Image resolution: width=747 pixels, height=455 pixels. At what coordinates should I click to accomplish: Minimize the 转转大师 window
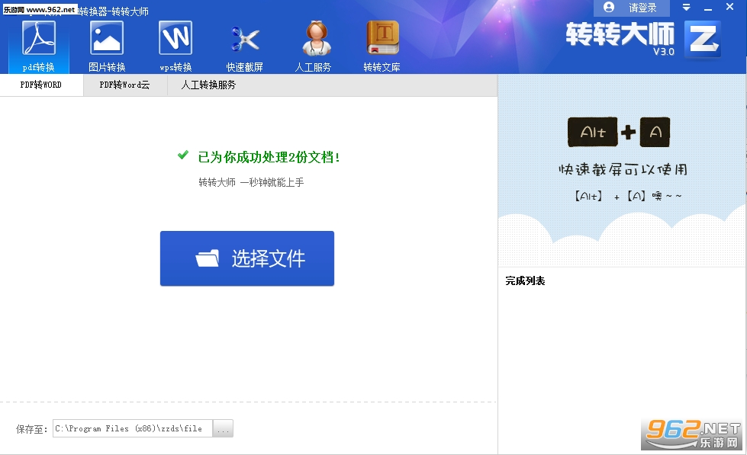(x=708, y=8)
